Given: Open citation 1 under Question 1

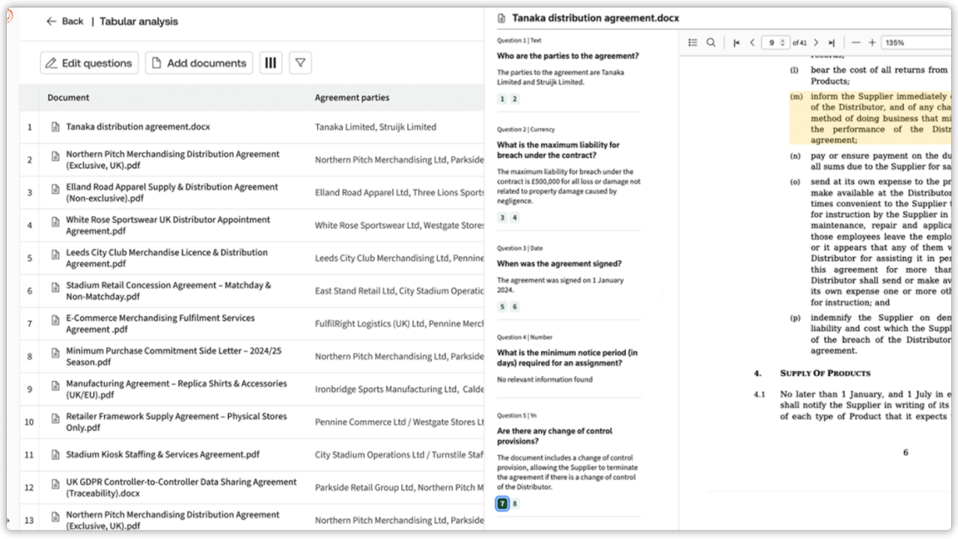Looking at the screenshot, I should coord(502,99).
